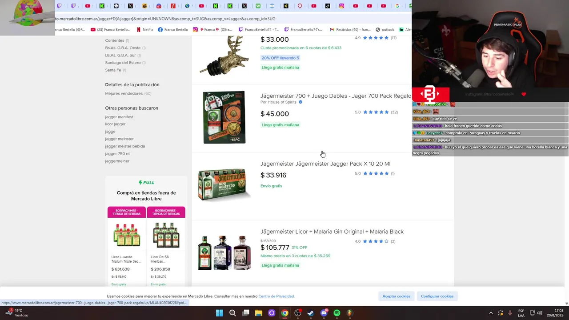Open the Argentina flag browser tab
The height and width of the screenshot is (320, 569).
click(x=272, y=6)
